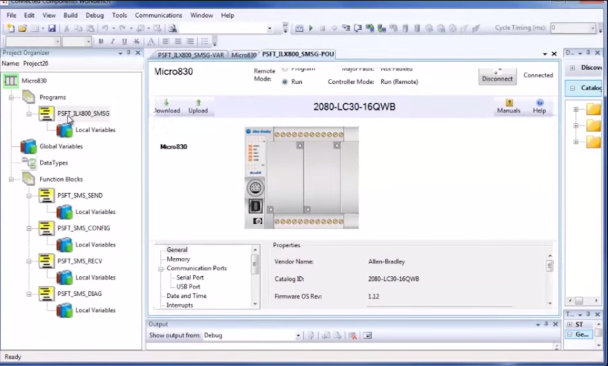
Task: Open the Window menu
Action: tap(201, 15)
